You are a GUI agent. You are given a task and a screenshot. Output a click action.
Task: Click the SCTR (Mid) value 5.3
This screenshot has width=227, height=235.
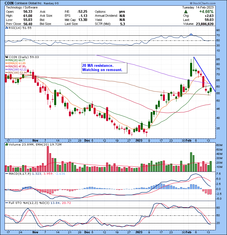click(x=123, y=24)
